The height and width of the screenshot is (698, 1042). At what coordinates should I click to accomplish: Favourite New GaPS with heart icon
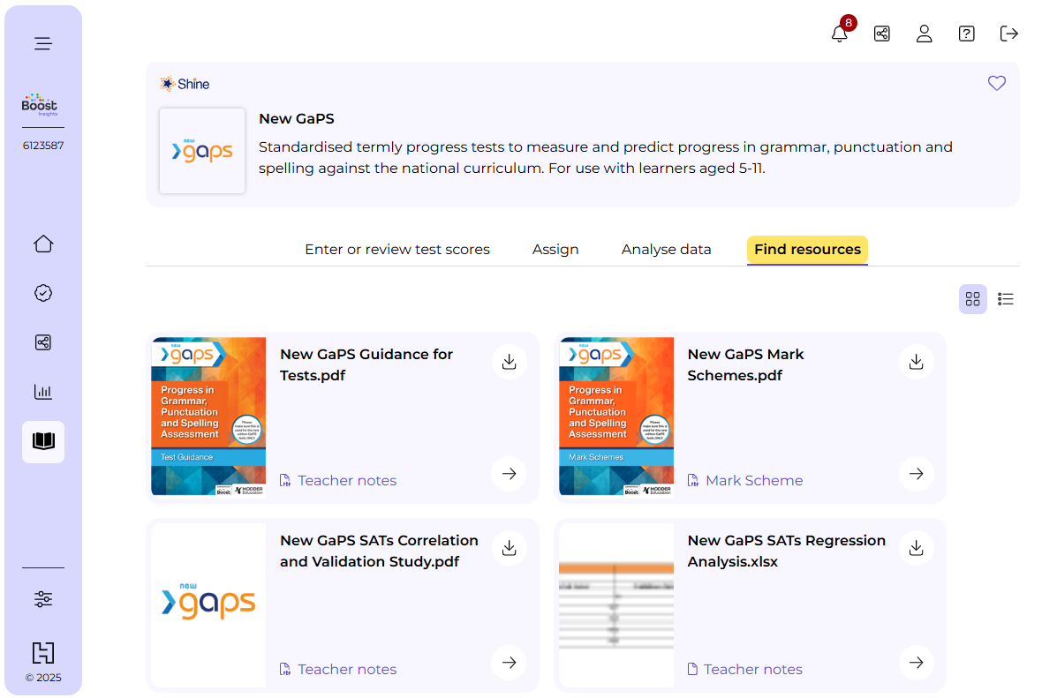click(x=996, y=84)
